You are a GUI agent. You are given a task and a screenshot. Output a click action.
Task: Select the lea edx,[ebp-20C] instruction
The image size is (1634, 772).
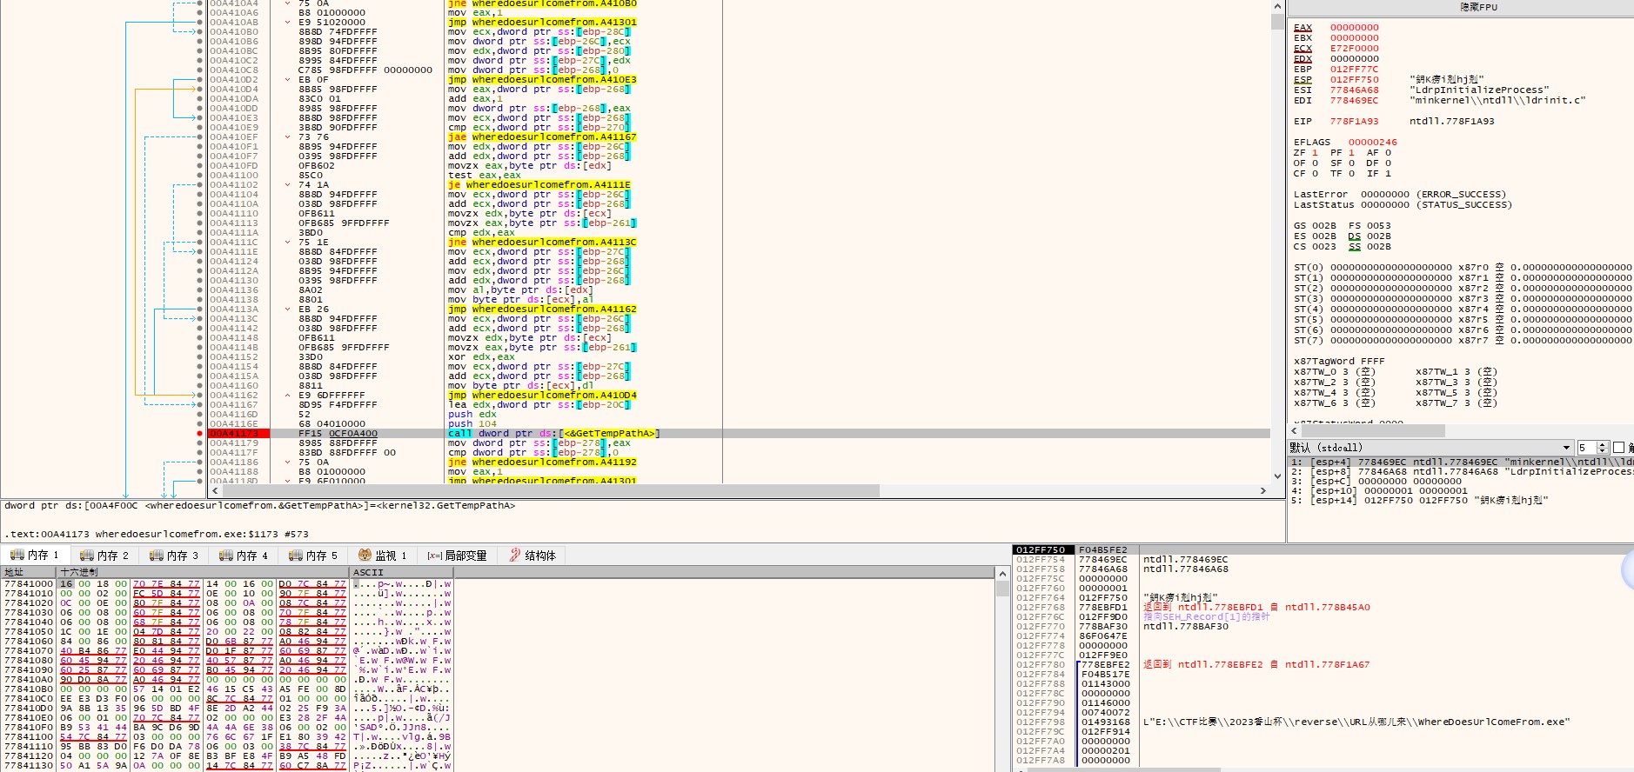[x=539, y=404]
